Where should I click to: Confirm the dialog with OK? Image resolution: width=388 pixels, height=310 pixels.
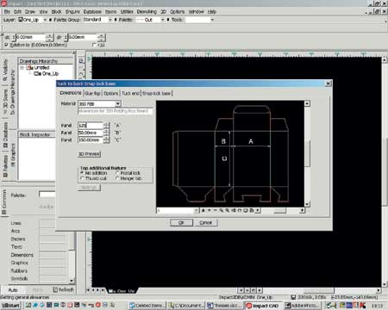181,223
